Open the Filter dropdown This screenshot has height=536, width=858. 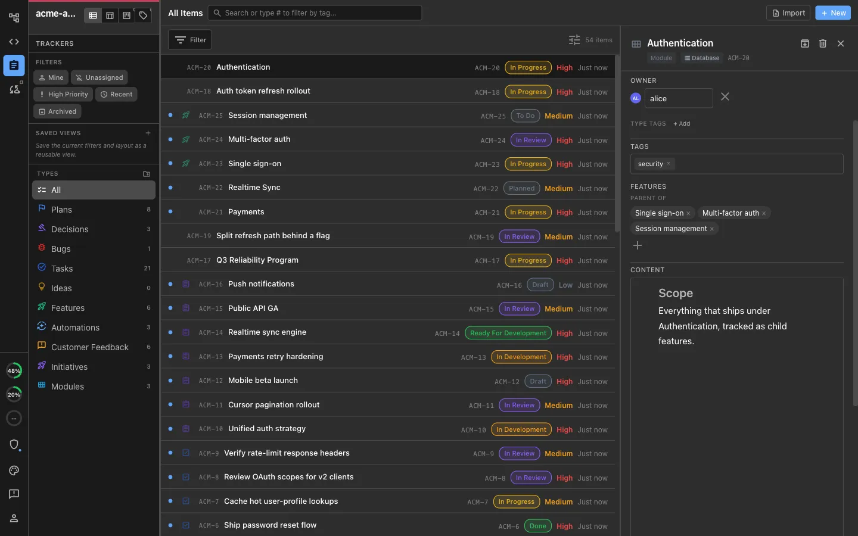point(190,40)
